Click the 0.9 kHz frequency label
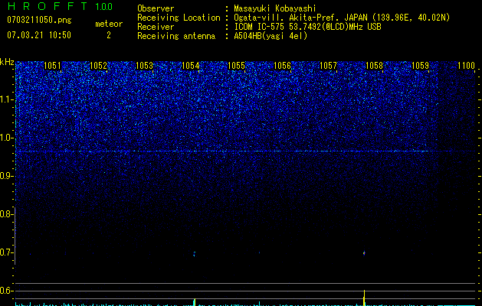Image resolution: width=482 pixels, height=306 pixels. pyautogui.click(x=6, y=176)
